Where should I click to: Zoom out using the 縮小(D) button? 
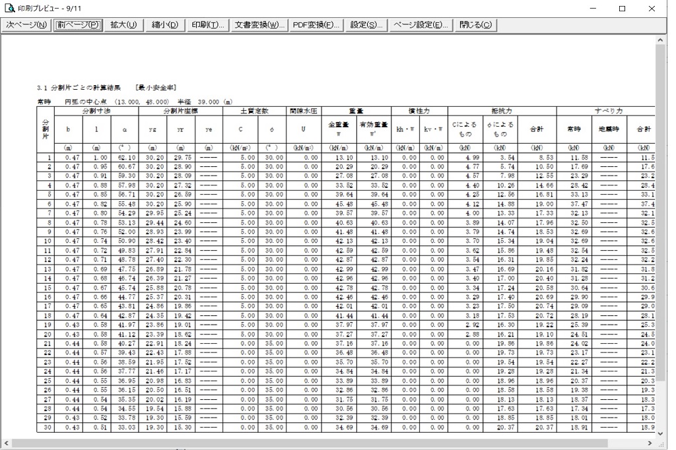click(164, 25)
